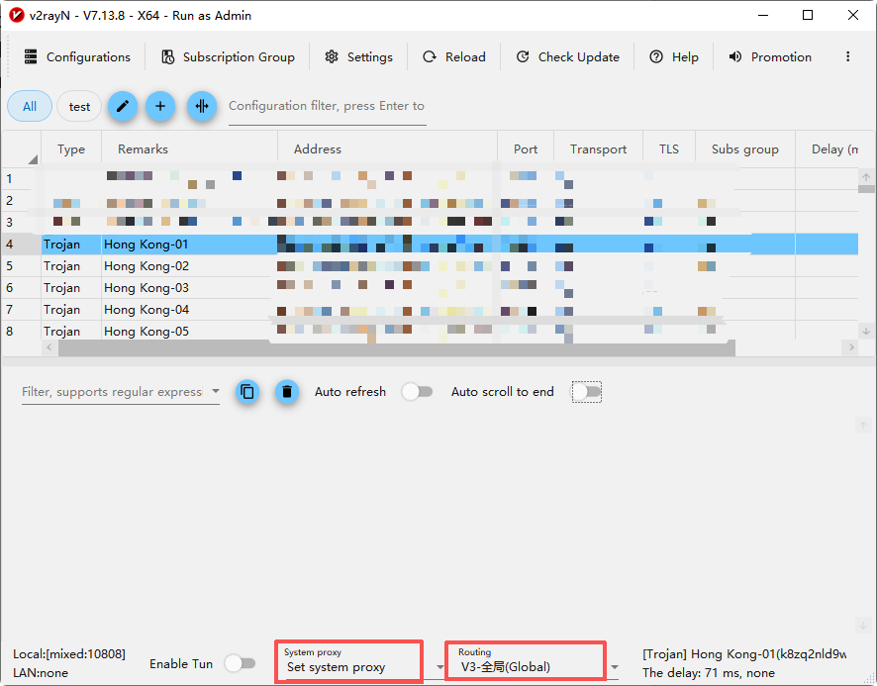
Task: Minimize the v2rayN window
Action: coord(763,15)
